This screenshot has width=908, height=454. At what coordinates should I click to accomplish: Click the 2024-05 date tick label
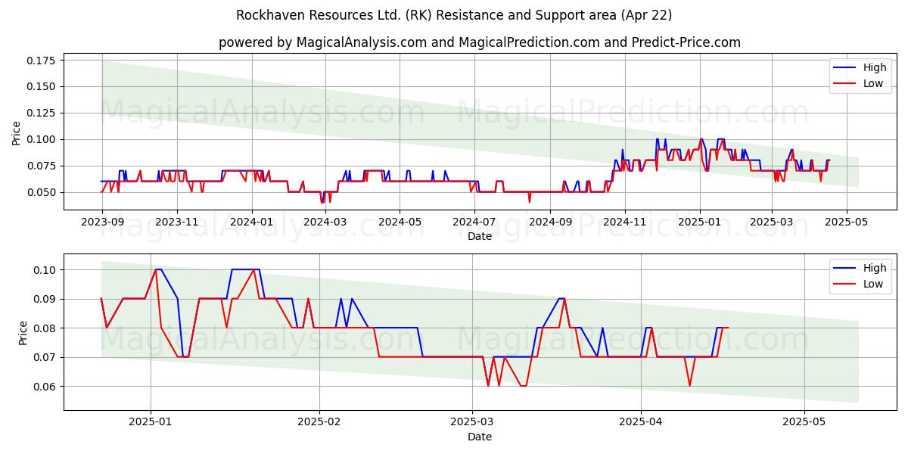coord(400,222)
